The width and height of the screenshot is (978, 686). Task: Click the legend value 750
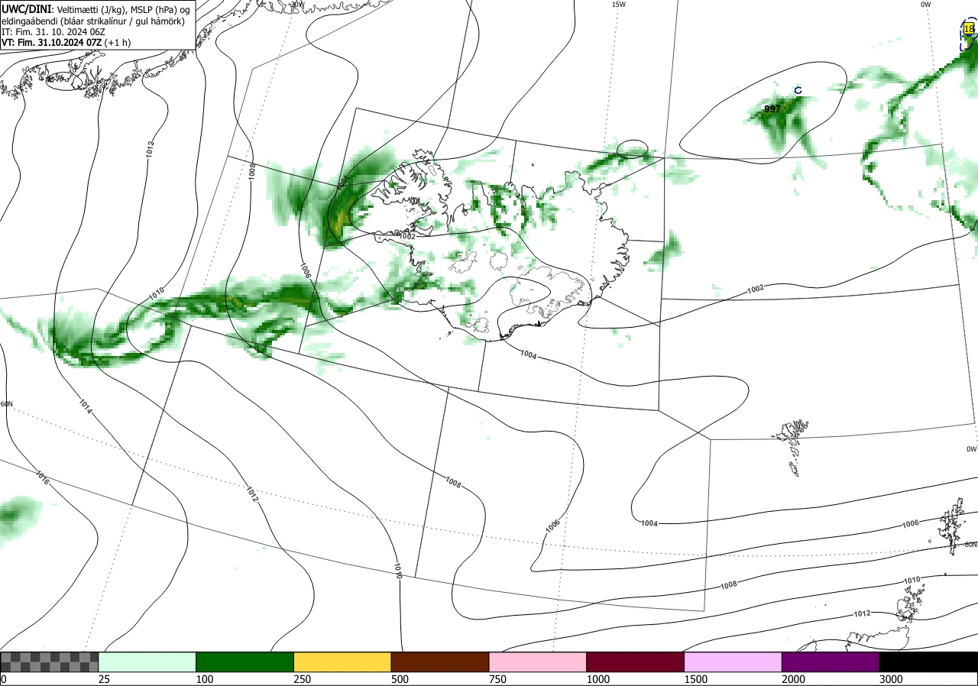coord(497,679)
